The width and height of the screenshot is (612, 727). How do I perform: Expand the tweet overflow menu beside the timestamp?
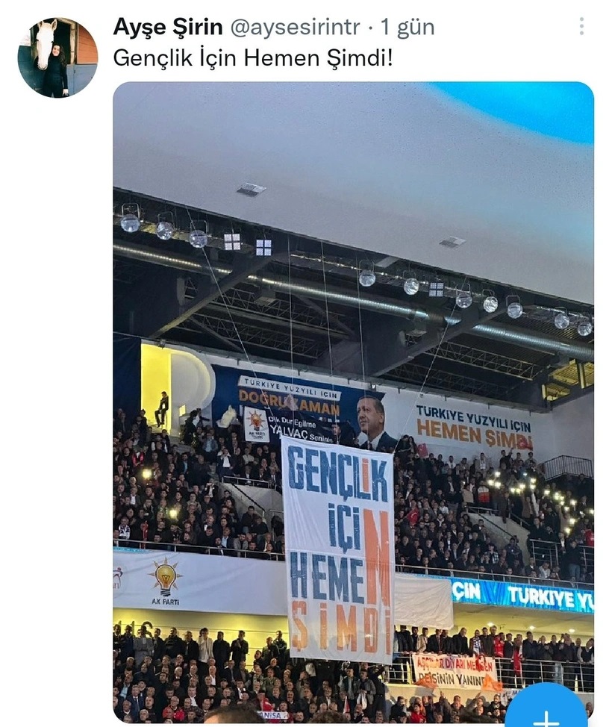pos(581,26)
